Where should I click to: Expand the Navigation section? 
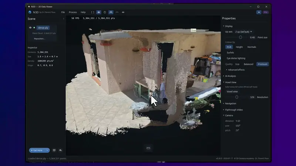(x=229, y=104)
